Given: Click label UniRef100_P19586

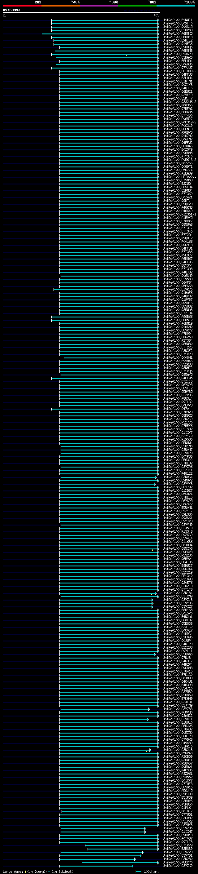Looking at the screenshot, I should click(x=177, y=439).
